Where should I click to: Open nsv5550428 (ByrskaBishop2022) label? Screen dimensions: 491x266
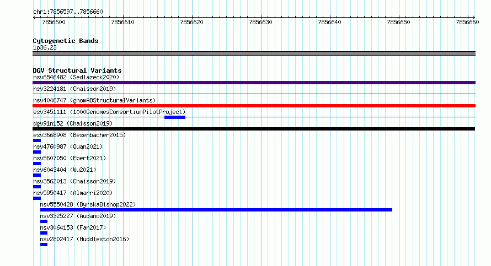(88, 204)
